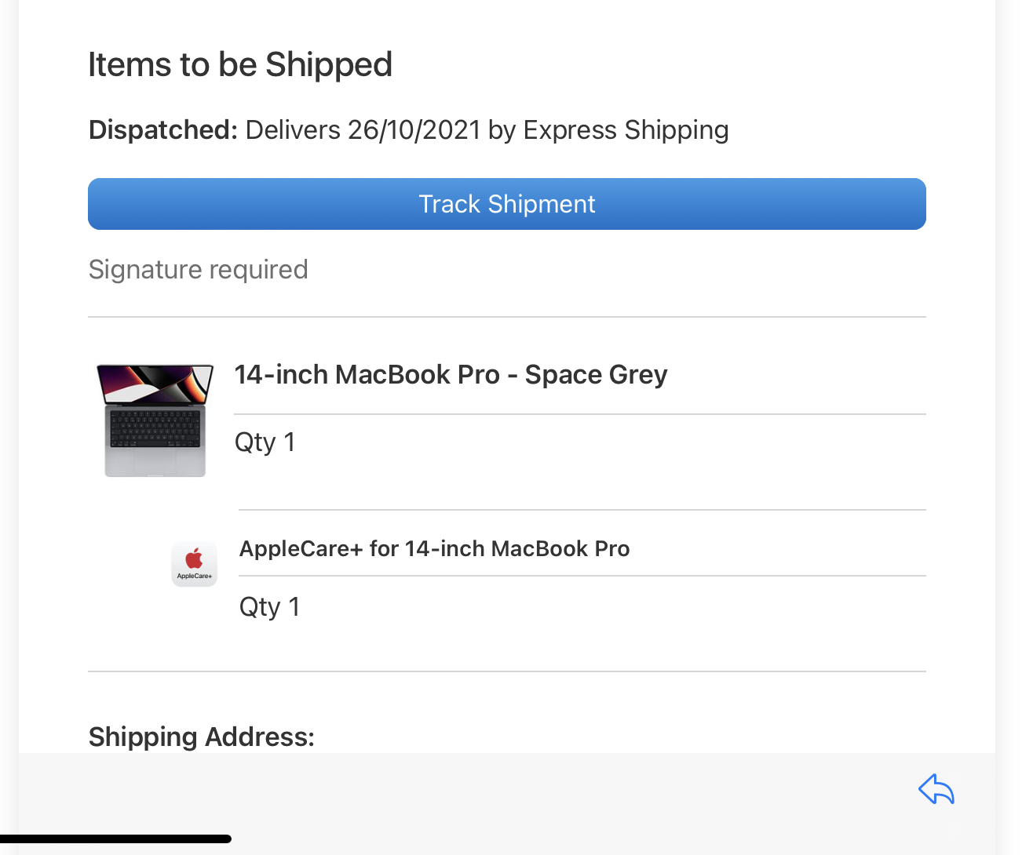Tap the AppleCare+ red apple icon

click(194, 559)
